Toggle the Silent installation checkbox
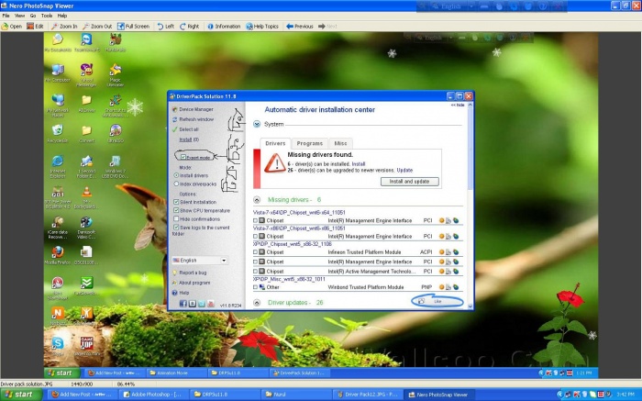Image resolution: width=642 pixels, height=401 pixels. [176, 202]
